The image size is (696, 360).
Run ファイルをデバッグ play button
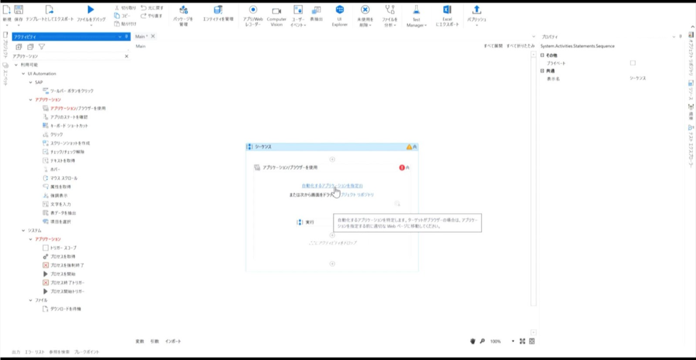click(x=91, y=10)
